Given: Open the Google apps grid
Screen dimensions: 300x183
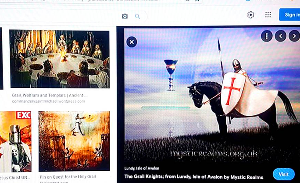Looking at the screenshot, I should pos(268,15).
